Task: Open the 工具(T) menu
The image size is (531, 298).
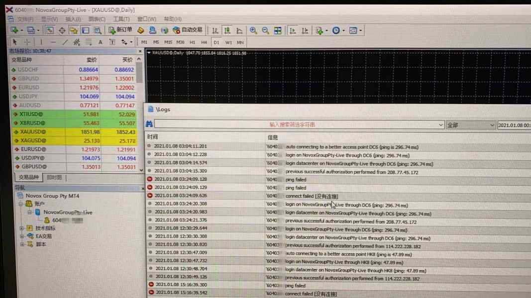Action: 121,19
